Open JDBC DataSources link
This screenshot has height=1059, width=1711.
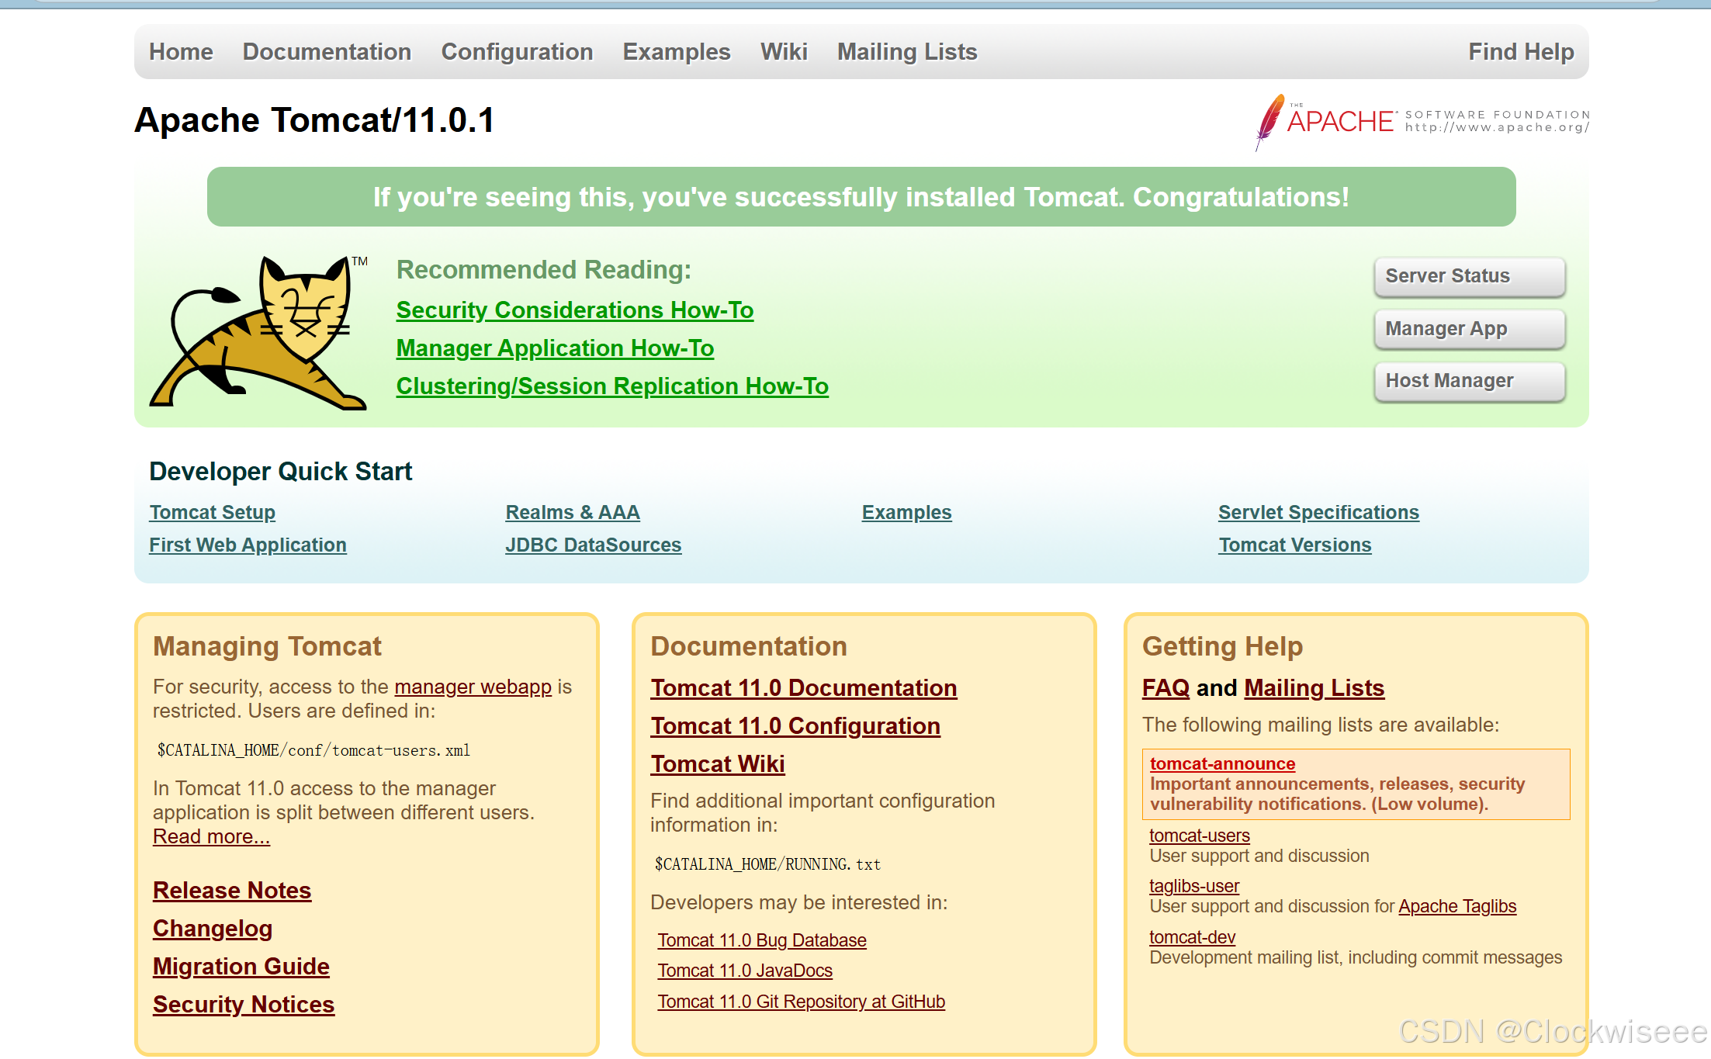[x=593, y=545]
